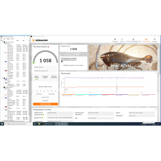This screenshot has height=161, width=161.
Task: Click the Powers icon under Intel Core i5-6500
Action: coord(6,71)
